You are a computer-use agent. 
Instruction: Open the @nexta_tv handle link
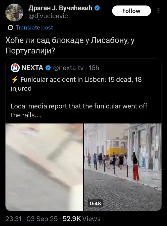point(68,68)
